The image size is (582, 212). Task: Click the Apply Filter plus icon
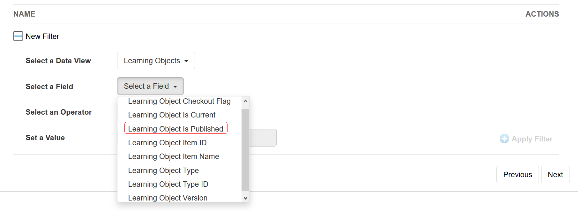pos(504,139)
